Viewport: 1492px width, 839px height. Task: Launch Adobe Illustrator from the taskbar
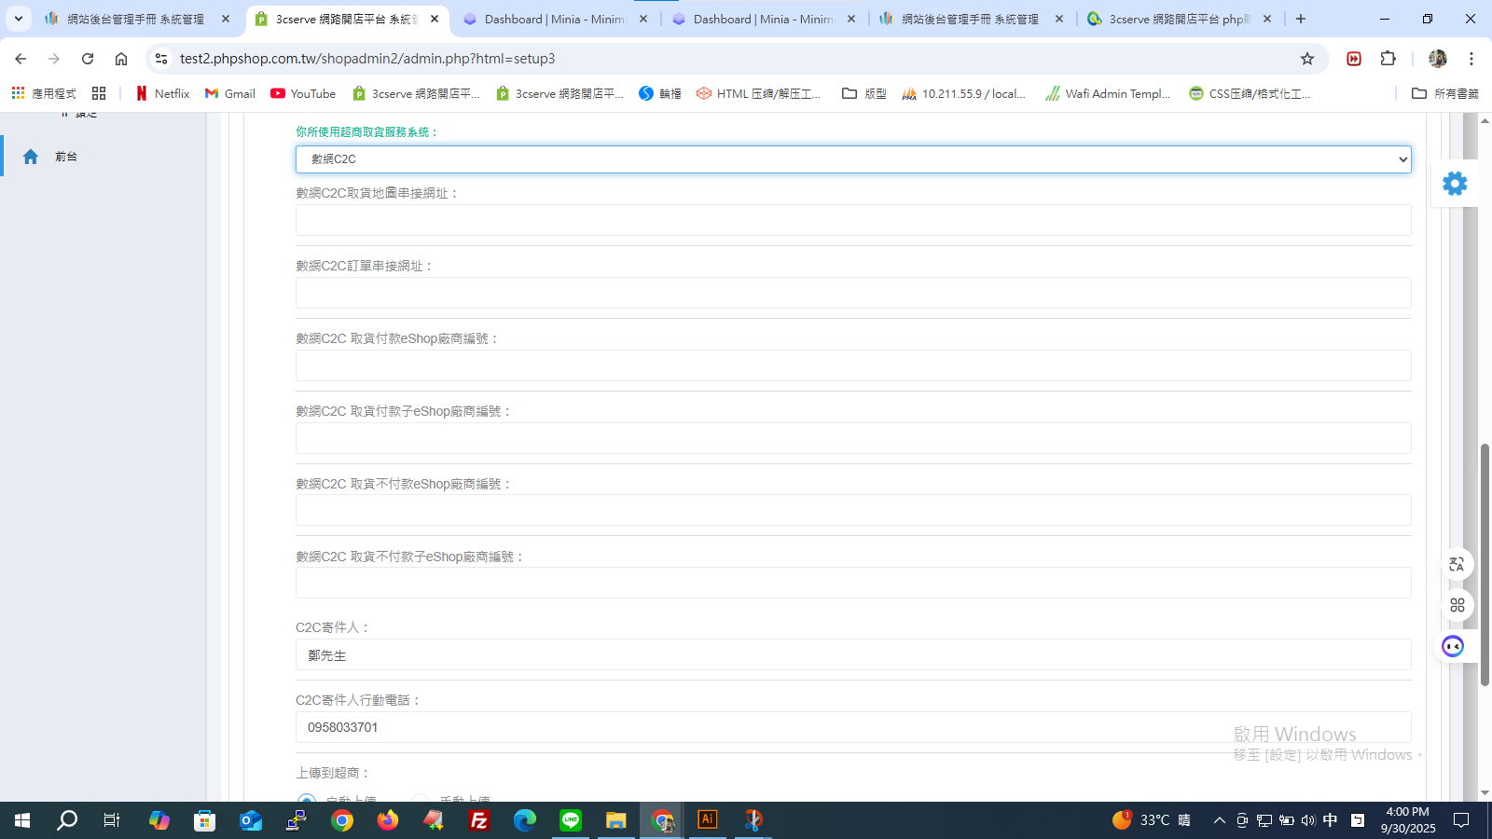click(708, 819)
